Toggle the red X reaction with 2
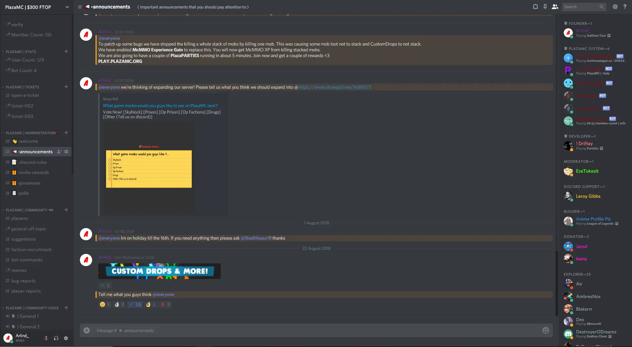The height and width of the screenshot is (347, 632). coord(165,305)
